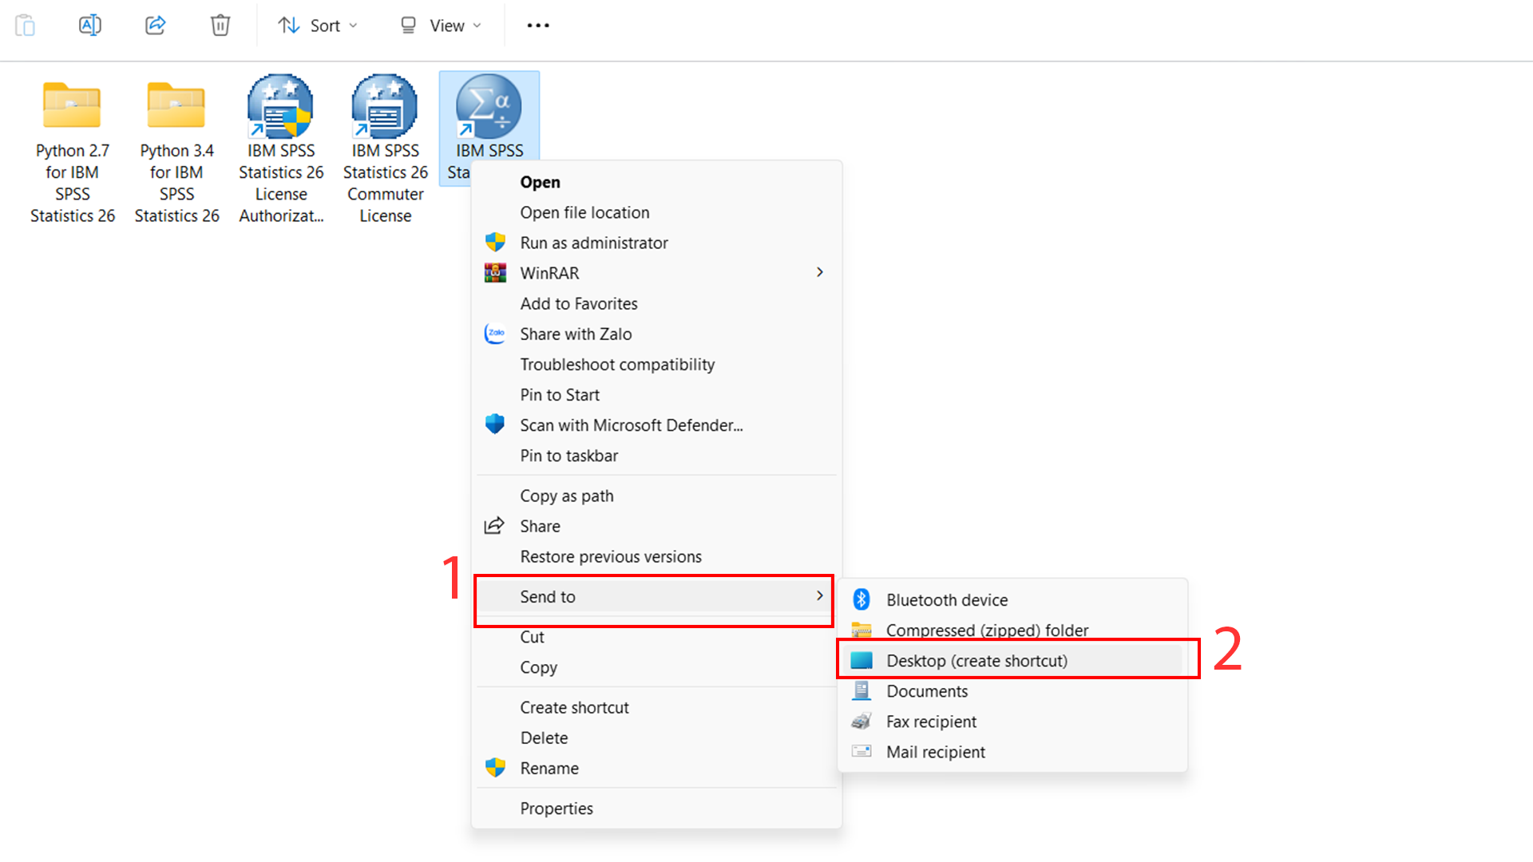The width and height of the screenshot is (1533, 862).
Task: Choose Rename in the context menu
Action: click(656, 768)
